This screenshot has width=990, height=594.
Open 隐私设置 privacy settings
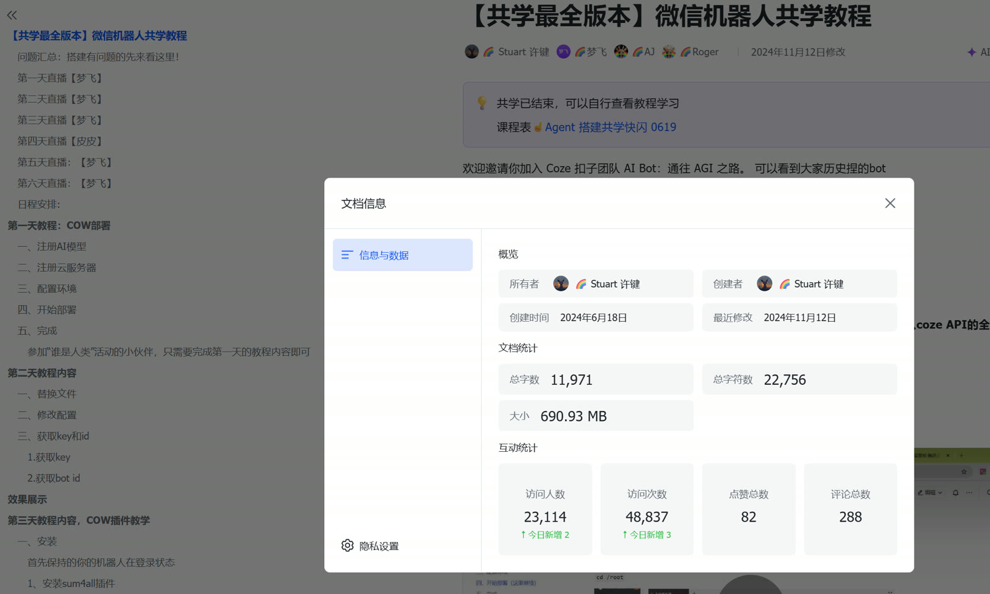tap(370, 546)
